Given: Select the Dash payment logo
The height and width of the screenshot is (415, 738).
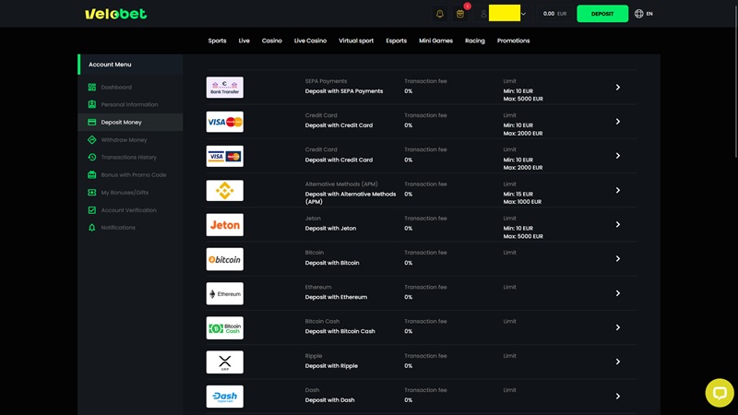Looking at the screenshot, I should click(224, 397).
